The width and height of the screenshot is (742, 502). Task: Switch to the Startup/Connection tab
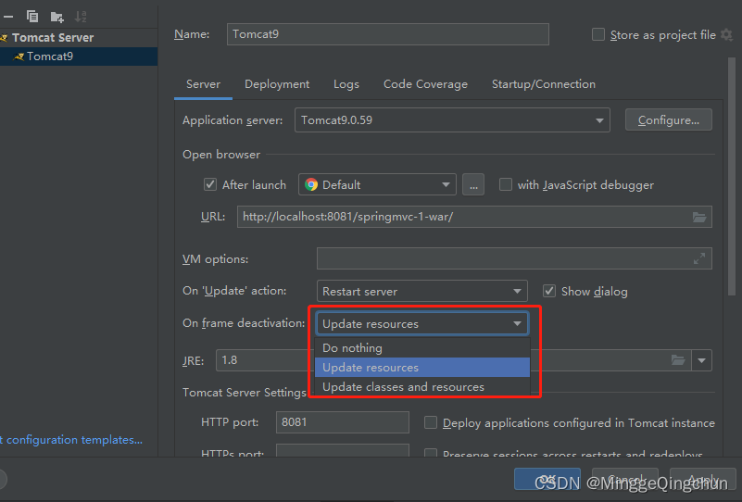(543, 84)
